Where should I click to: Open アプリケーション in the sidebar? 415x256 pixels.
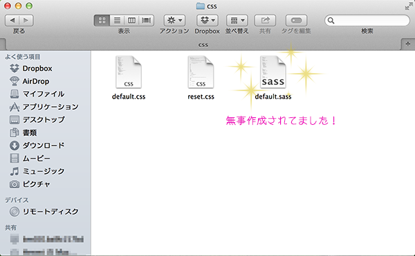point(44,107)
